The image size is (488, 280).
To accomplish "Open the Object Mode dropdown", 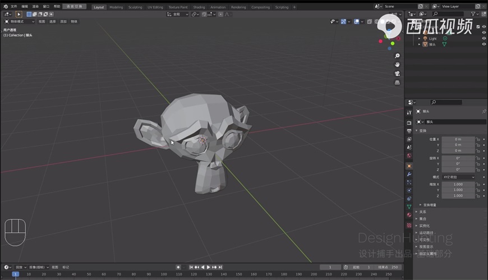I will (19, 21).
